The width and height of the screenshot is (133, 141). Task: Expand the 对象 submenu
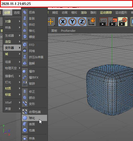(x=12, y=21)
